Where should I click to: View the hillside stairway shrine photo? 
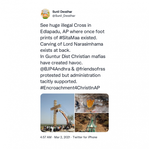click(x=92, y=123)
